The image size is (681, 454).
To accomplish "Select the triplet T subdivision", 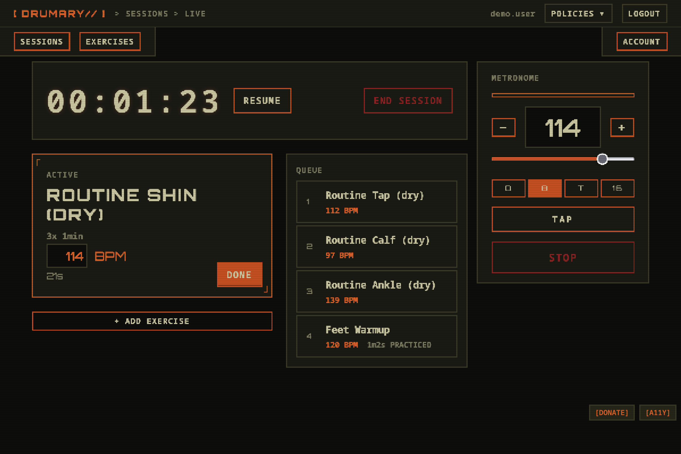I will click(581, 188).
